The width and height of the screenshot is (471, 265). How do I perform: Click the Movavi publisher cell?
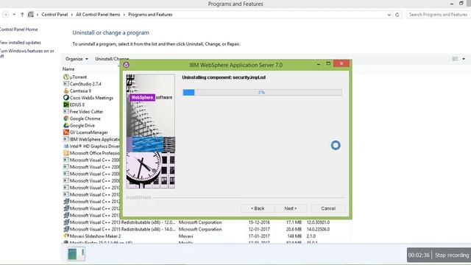[x=185, y=236]
